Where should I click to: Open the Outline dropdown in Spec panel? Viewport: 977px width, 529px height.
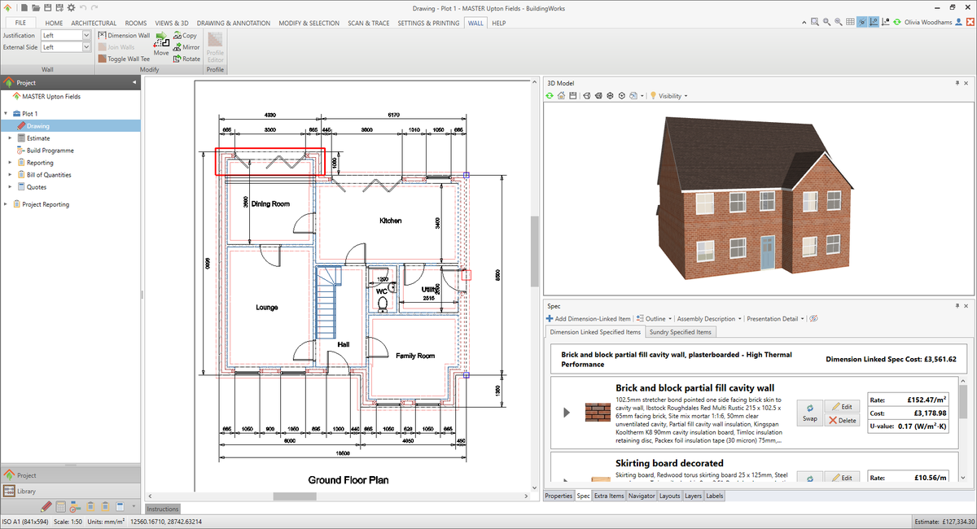coord(655,319)
